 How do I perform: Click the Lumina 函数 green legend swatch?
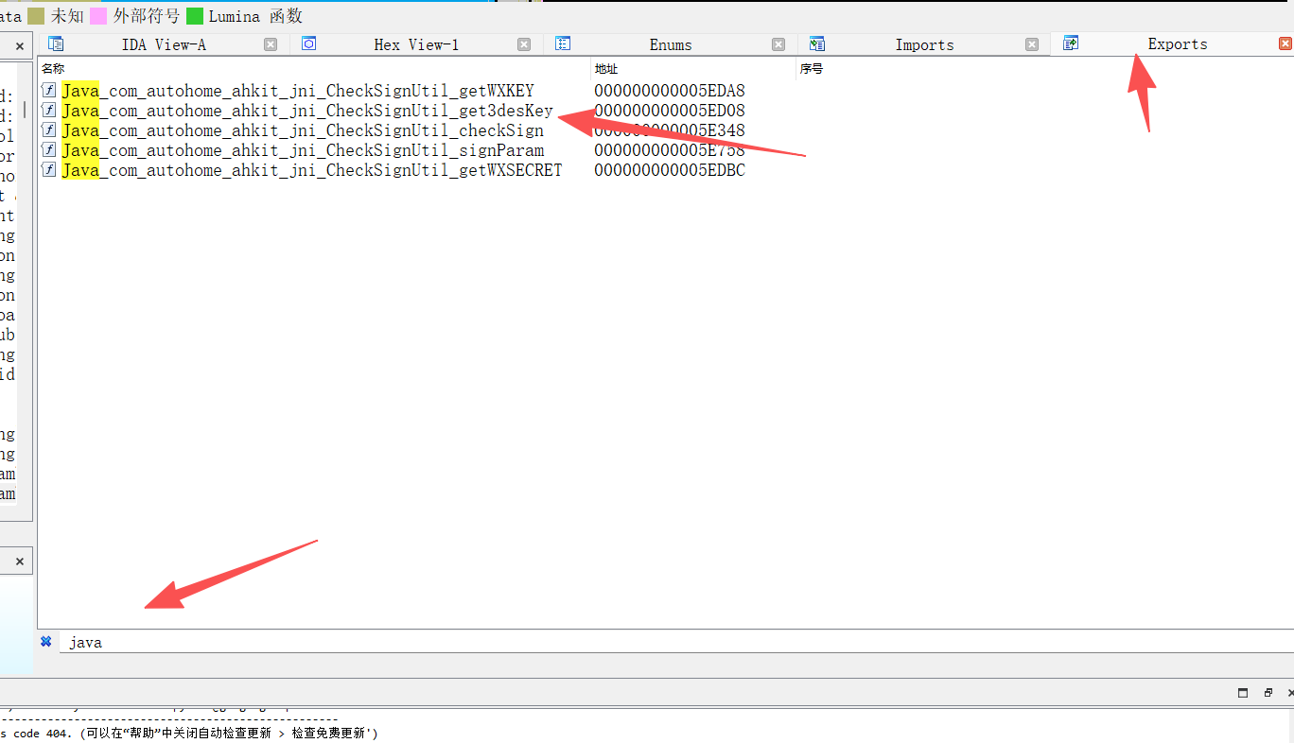coord(194,16)
